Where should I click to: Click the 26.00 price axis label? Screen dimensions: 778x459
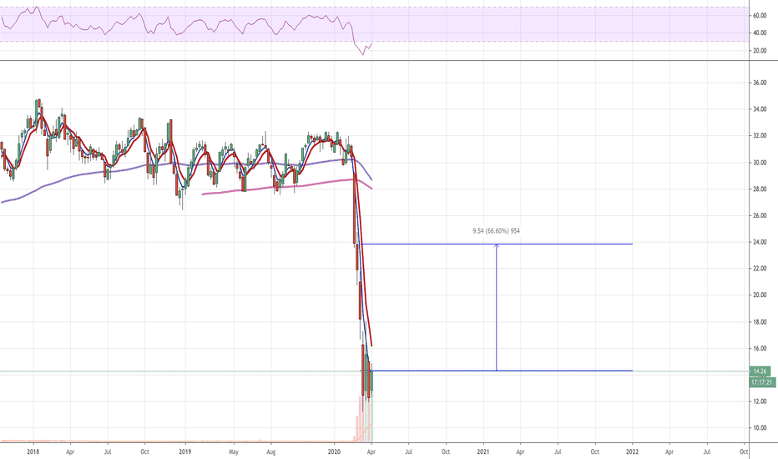click(x=760, y=215)
